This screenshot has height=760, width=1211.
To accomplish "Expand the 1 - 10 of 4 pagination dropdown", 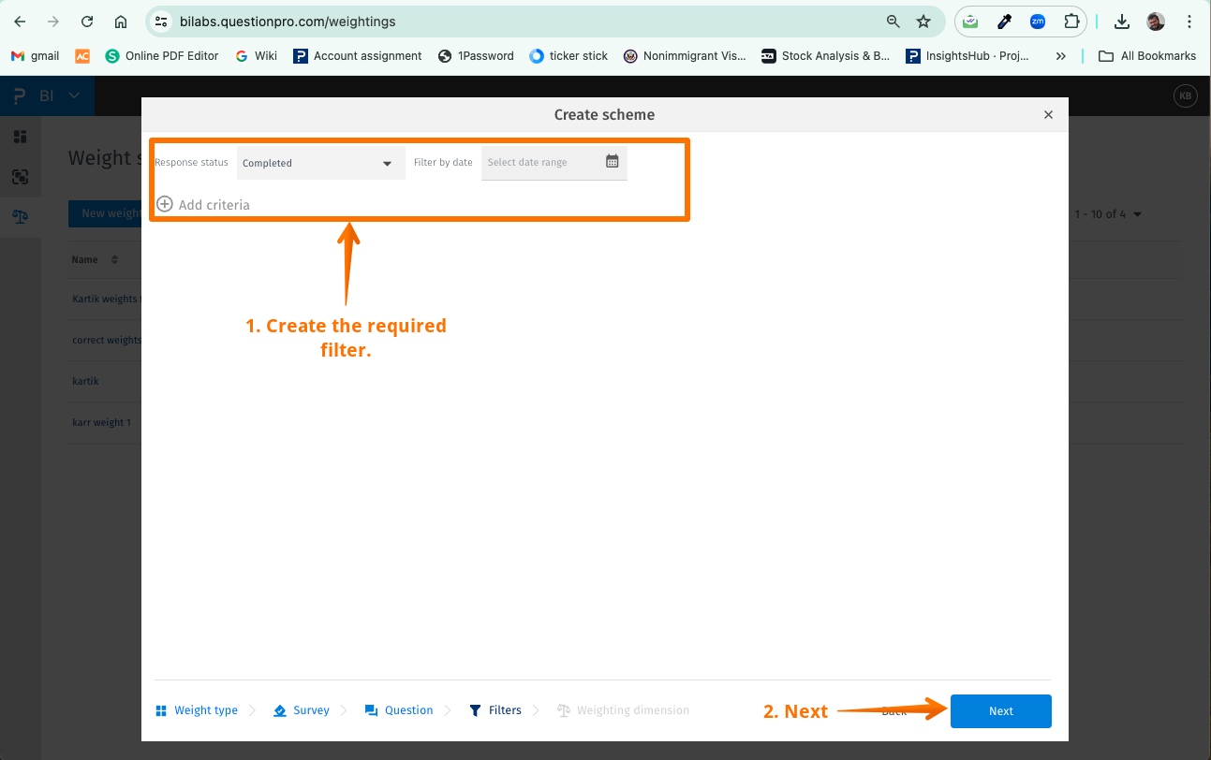I will click(1108, 213).
